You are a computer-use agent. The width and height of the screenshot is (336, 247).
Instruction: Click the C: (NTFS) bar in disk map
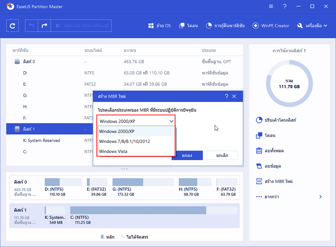[x=154, y=210]
